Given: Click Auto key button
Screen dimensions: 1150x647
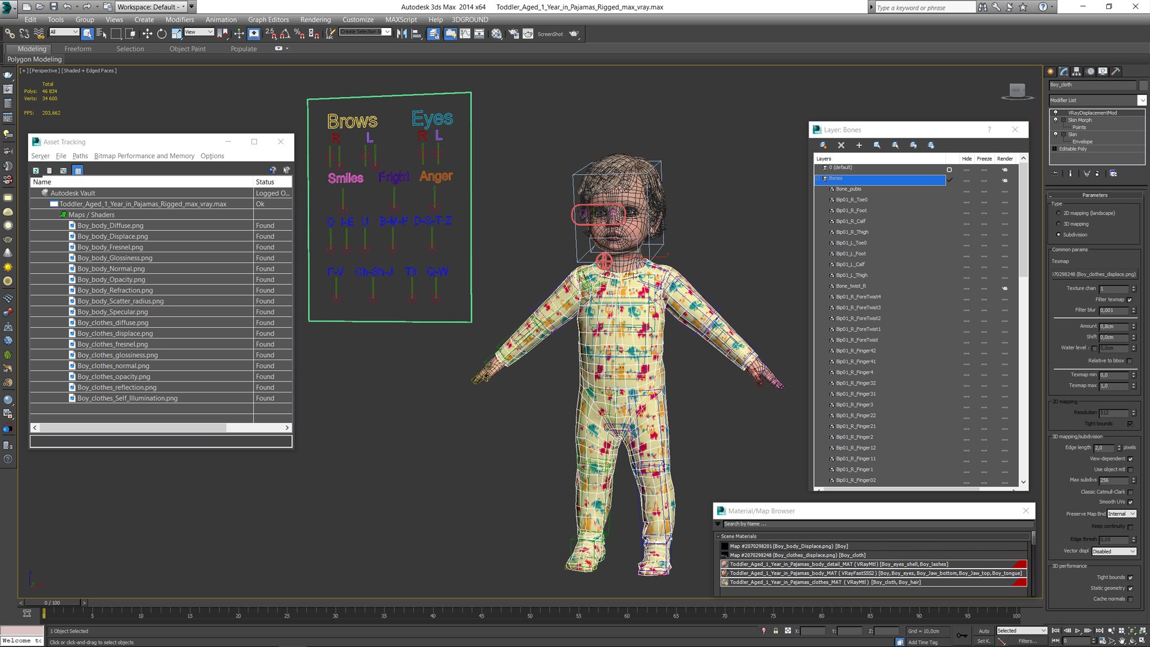Looking at the screenshot, I should click(983, 631).
